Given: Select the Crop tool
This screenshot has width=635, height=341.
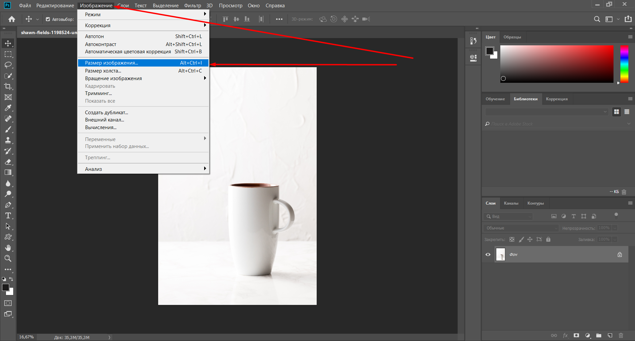Looking at the screenshot, I should coord(8,86).
